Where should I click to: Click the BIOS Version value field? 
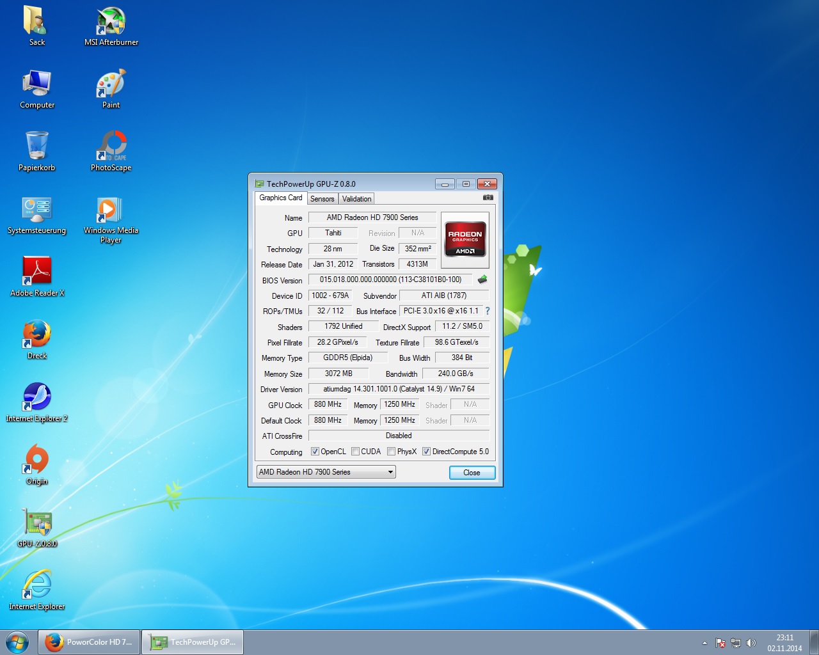390,280
